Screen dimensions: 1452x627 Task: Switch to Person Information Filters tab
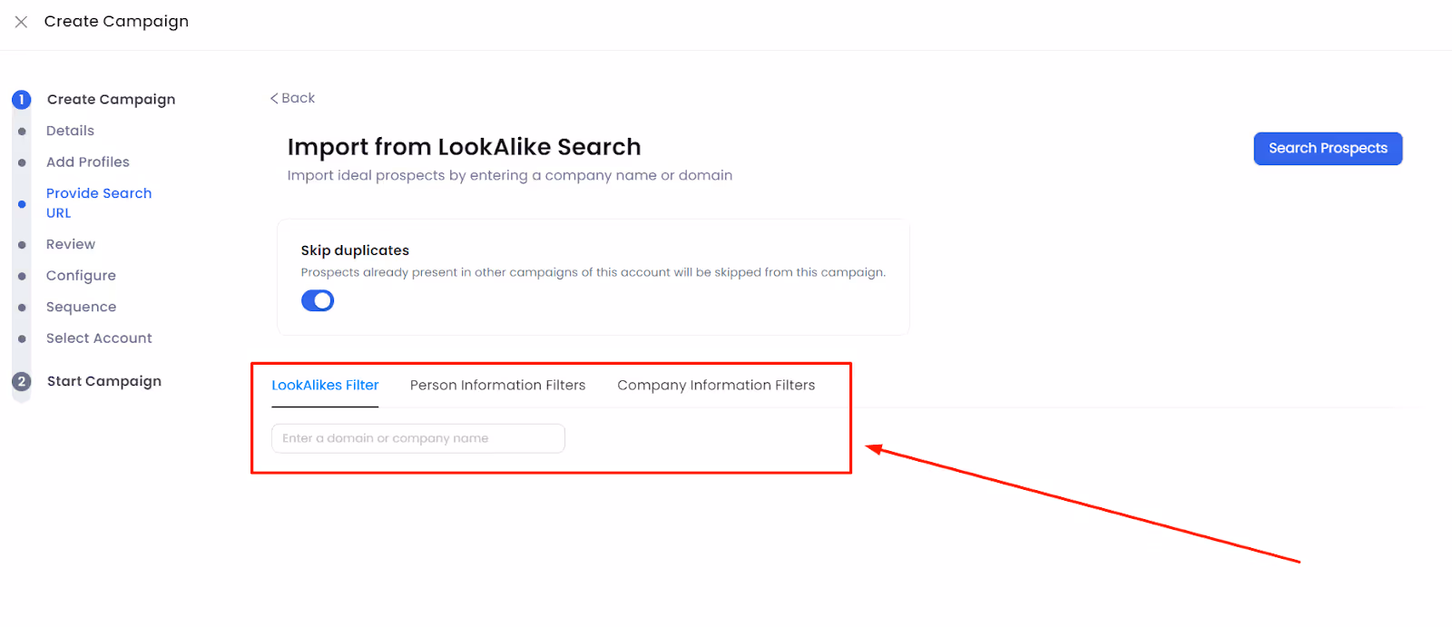click(497, 385)
